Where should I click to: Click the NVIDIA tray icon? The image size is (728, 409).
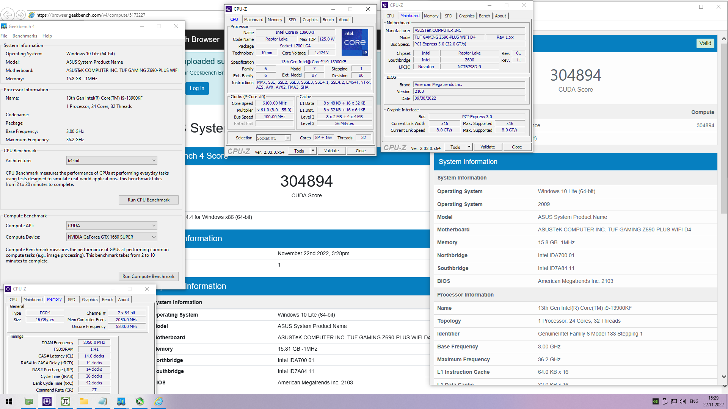tap(655, 401)
